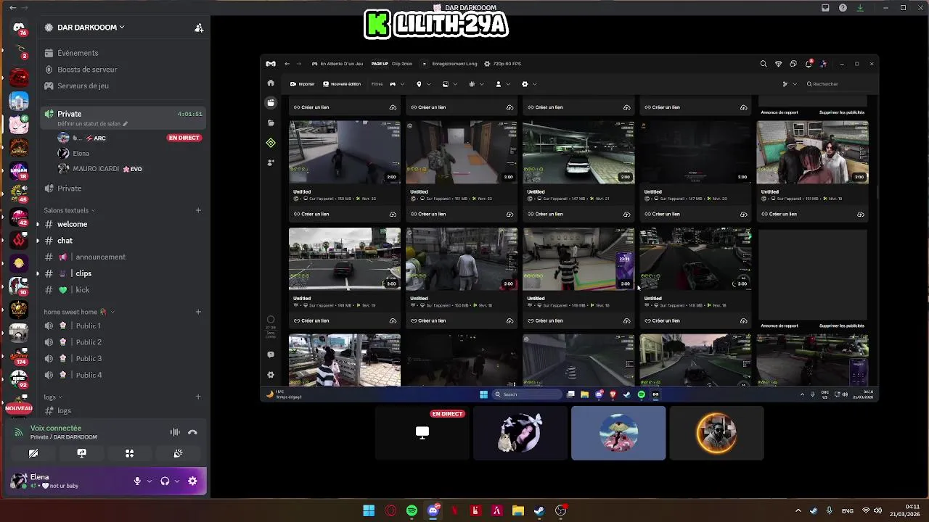Collapse the home sweet home category

(79, 312)
